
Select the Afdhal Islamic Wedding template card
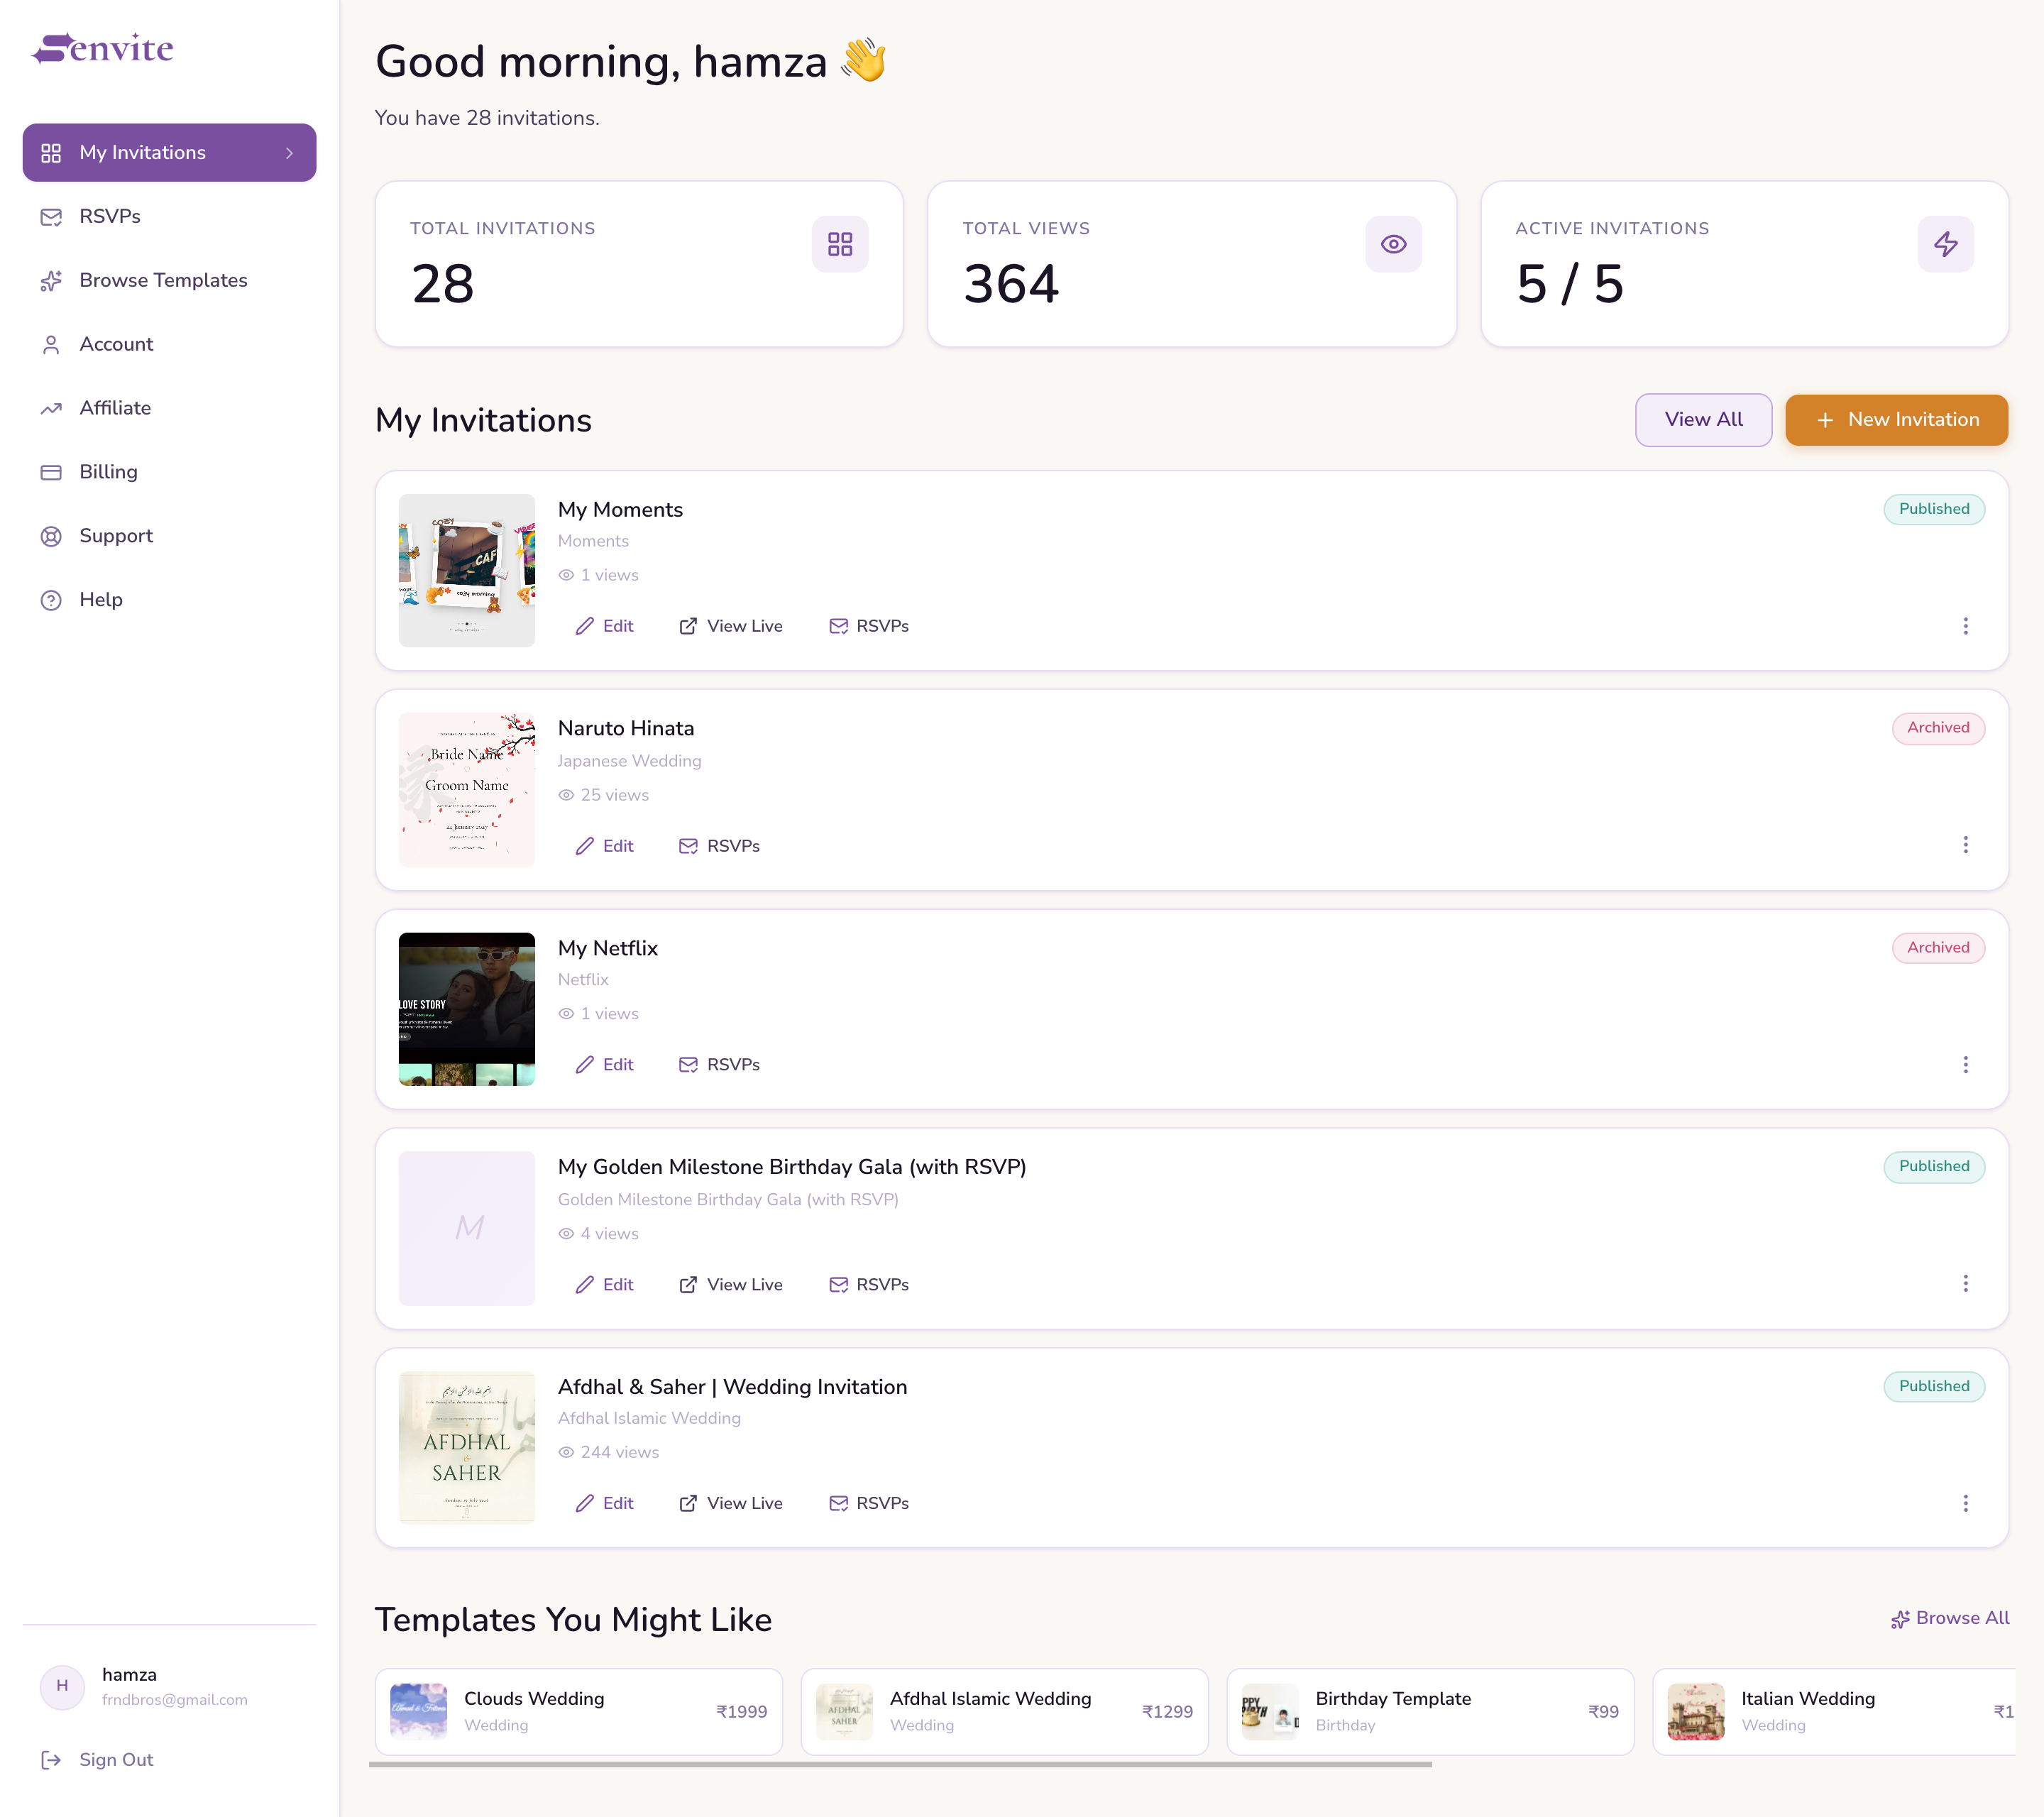(1004, 1712)
